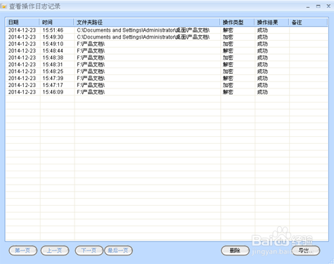Go to previous page with 上一页

(55, 251)
